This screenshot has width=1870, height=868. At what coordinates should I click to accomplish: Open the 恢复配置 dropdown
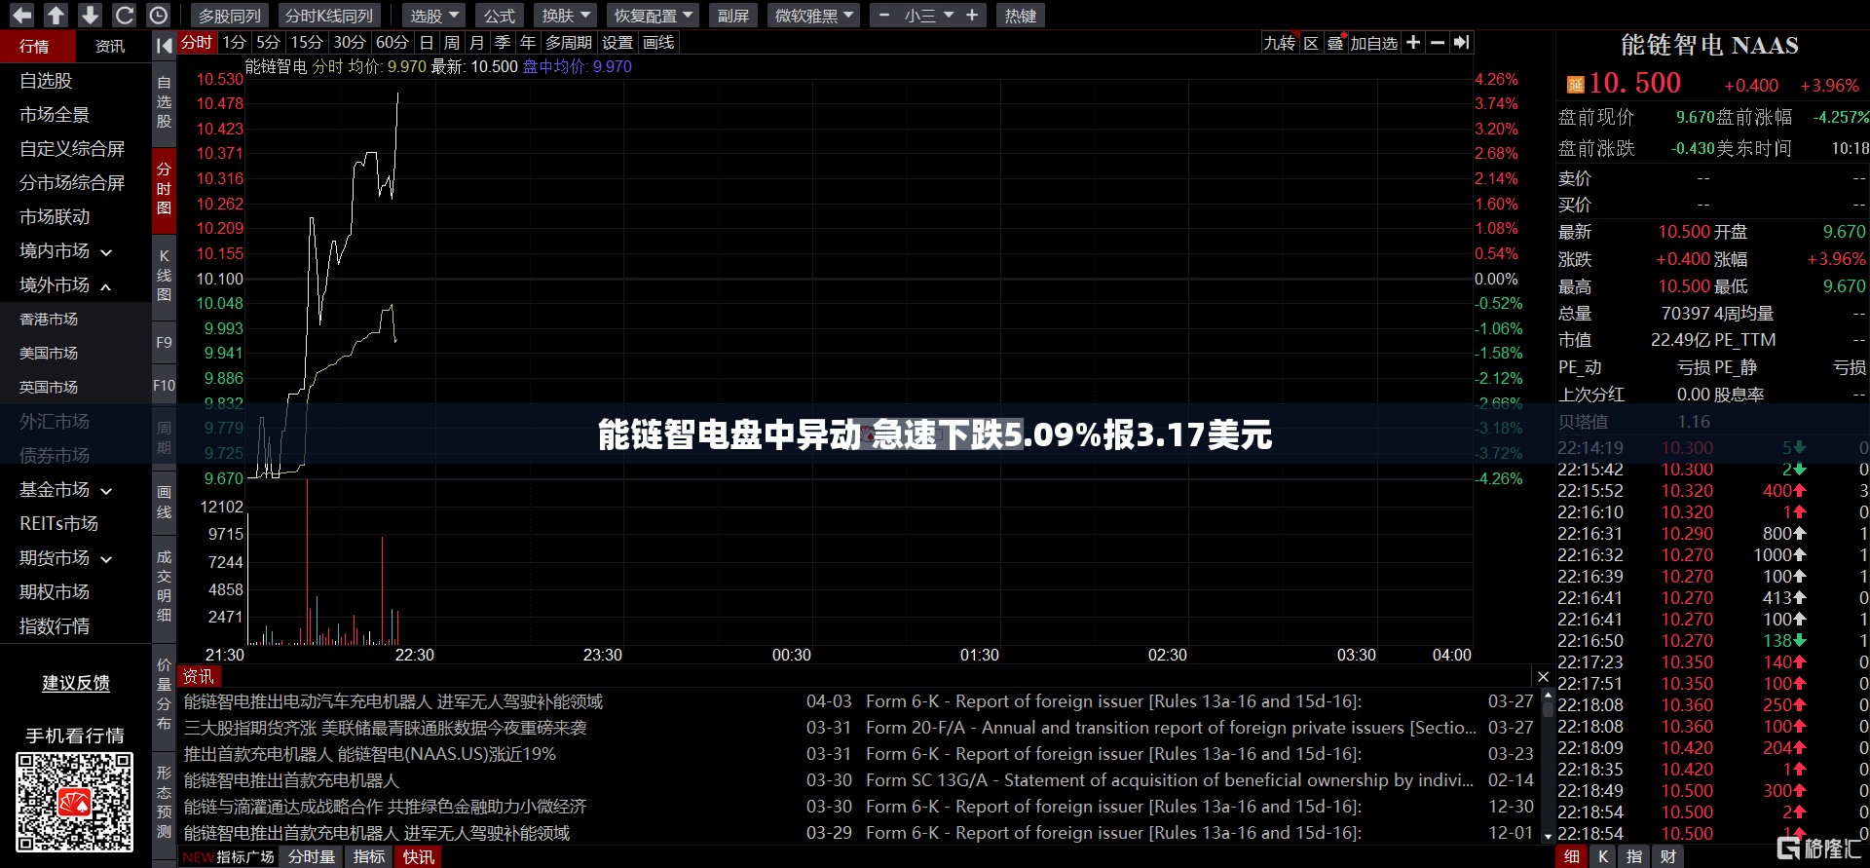653,16
